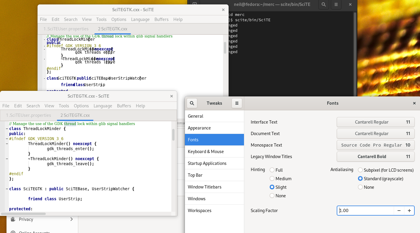The width and height of the screenshot is (420, 233).
Task: Select Full hinting option
Action: point(272,170)
